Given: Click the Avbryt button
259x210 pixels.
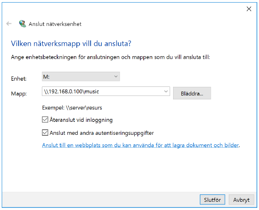Looking at the screenshot, I should click(x=241, y=200).
